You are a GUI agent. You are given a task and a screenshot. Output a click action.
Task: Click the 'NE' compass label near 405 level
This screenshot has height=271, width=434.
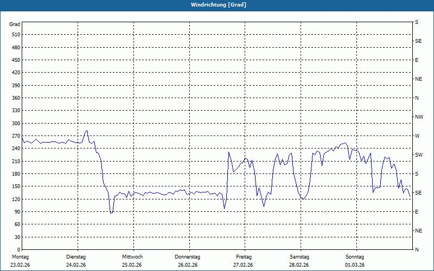click(418, 79)
